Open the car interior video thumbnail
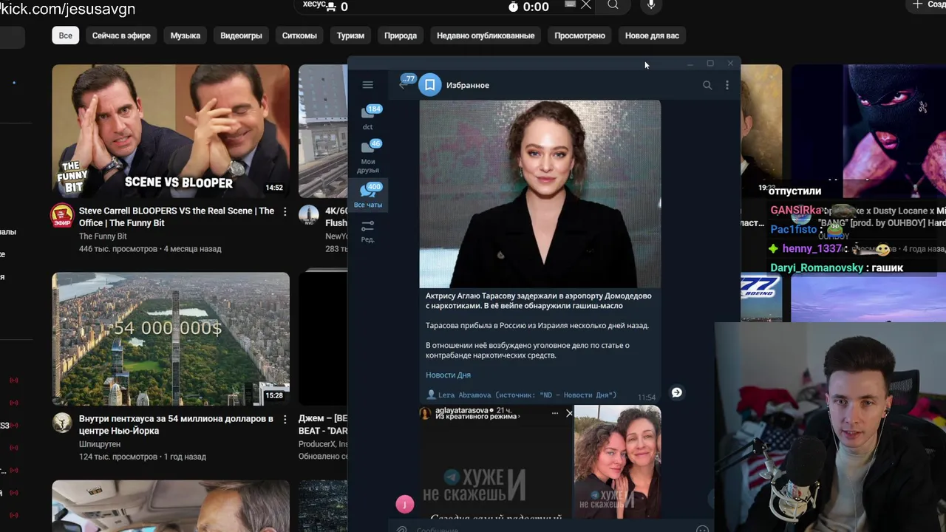 click(x=171, y=506)
